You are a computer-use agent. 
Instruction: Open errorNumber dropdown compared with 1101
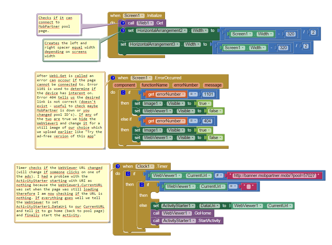pos(170,94)
